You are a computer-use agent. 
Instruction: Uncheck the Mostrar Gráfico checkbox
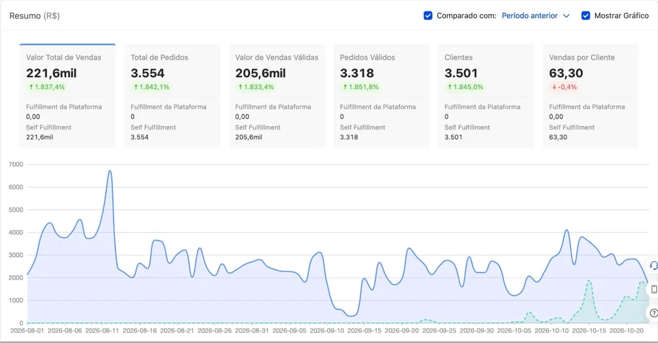586,16
